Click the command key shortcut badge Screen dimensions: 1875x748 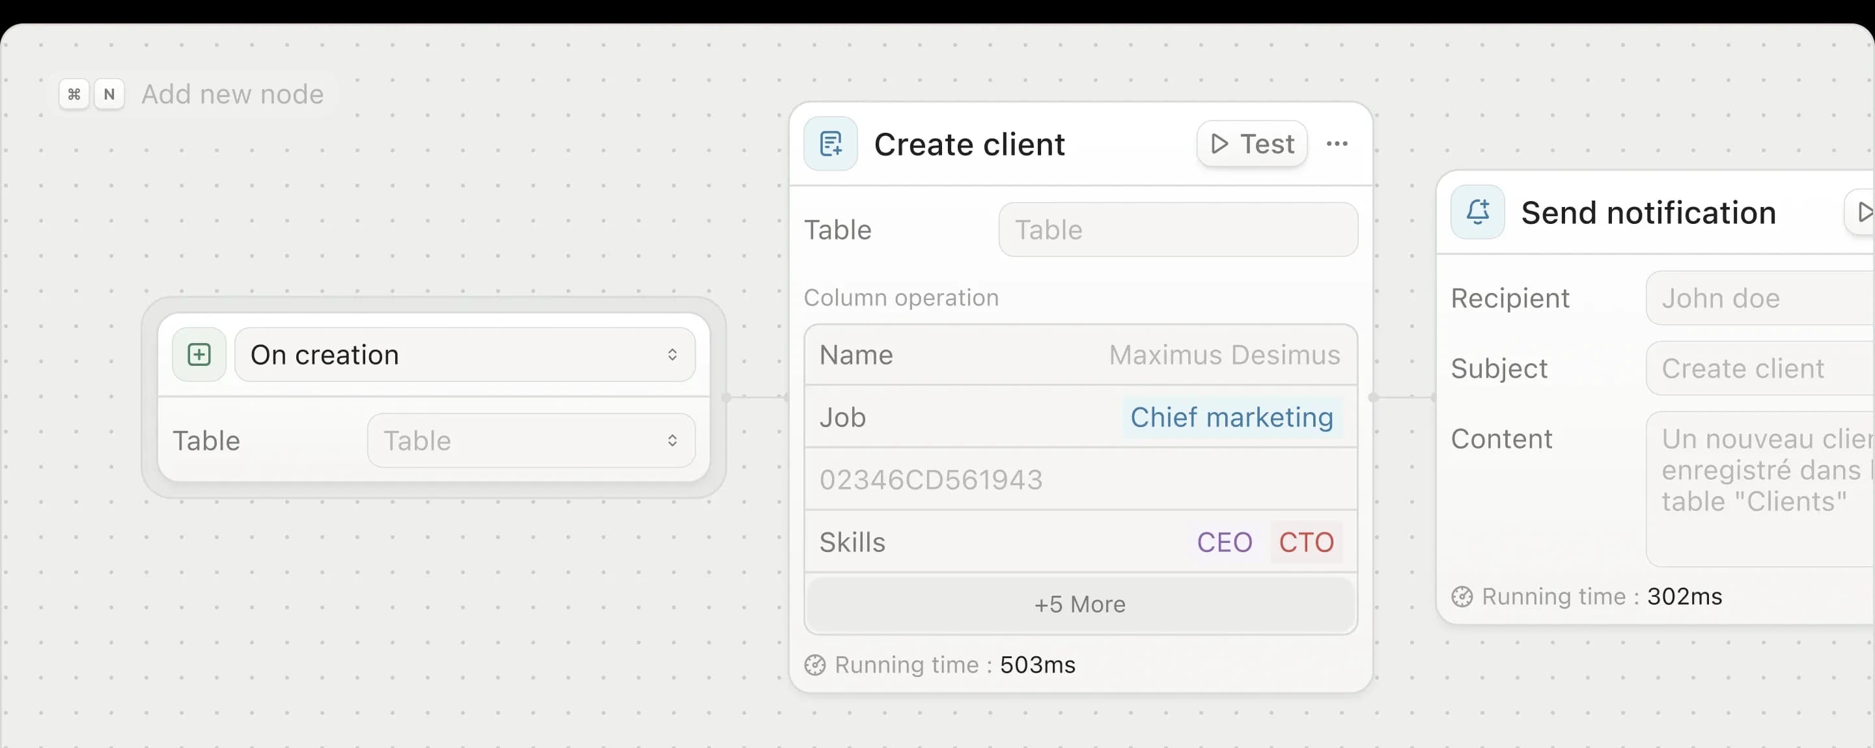tap(73, 93)
